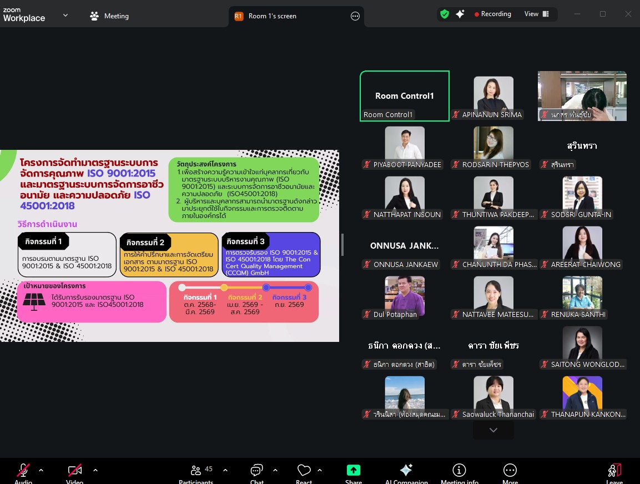Expand video options arrow beside Video
This screenshot has height=484, width=640.
[x=95, y=470]
